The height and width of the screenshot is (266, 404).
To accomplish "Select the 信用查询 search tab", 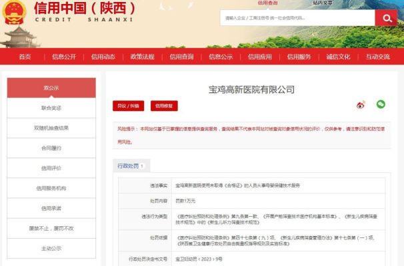I will [268, 3].
